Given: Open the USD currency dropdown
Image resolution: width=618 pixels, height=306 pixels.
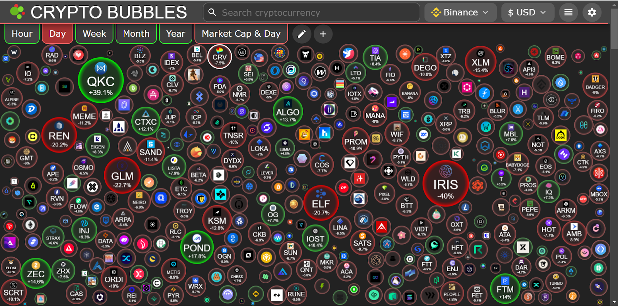Looking at the screenshot, I should pyautogui.click(x=528, y=12).
